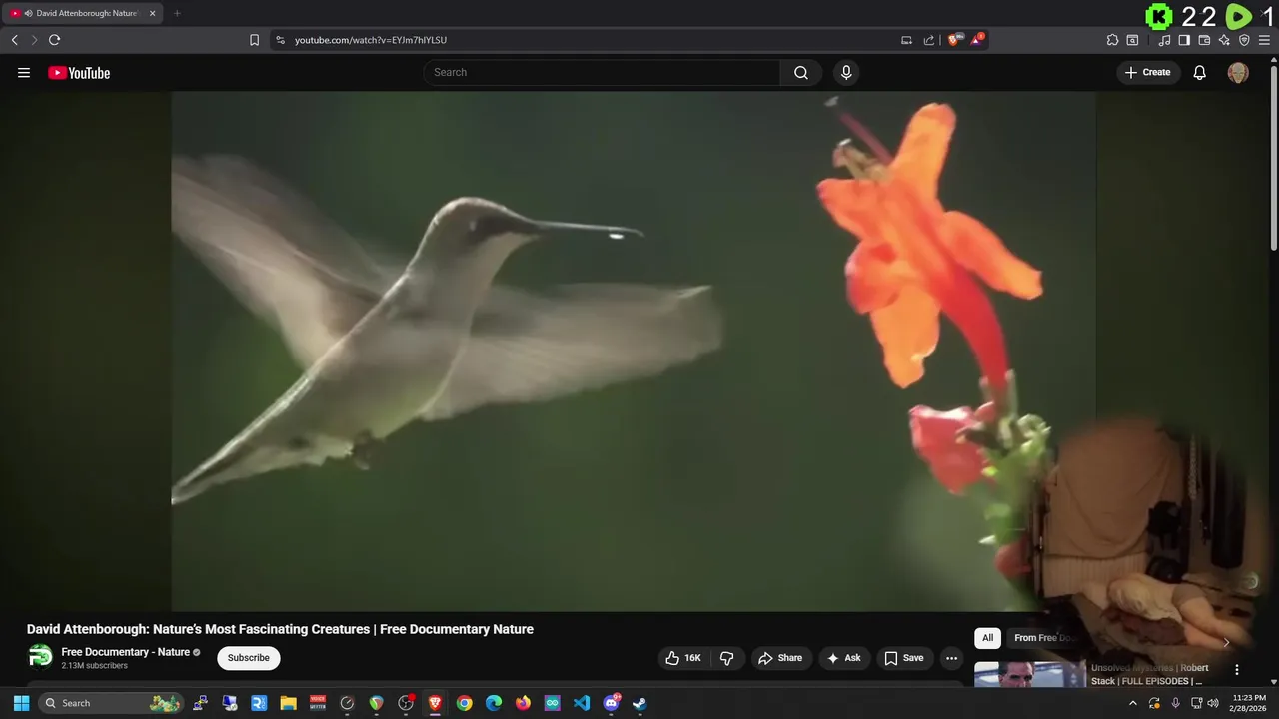Screen dimensions: 1279x719
Task: Subscribe to Free Documentary - Nature
Action: point(248,658)
